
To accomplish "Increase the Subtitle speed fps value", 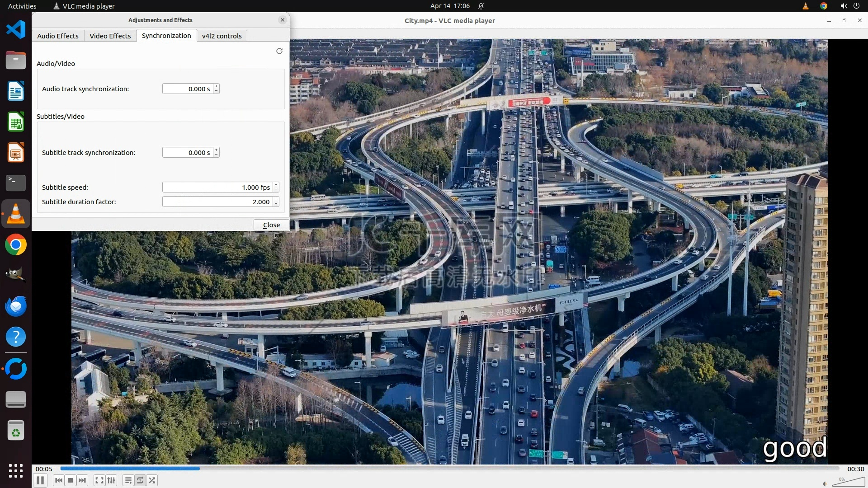I will (x=276, y=185).
